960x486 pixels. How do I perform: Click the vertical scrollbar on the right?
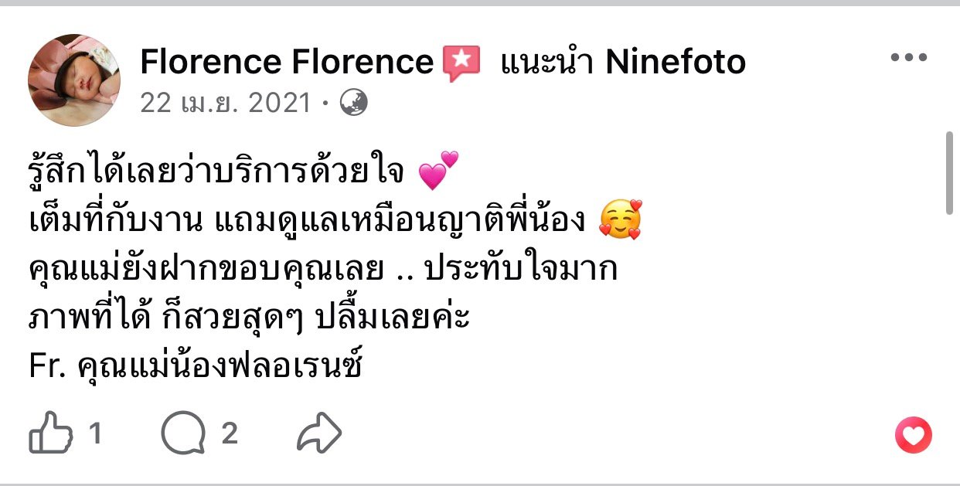tap(951, 174)
